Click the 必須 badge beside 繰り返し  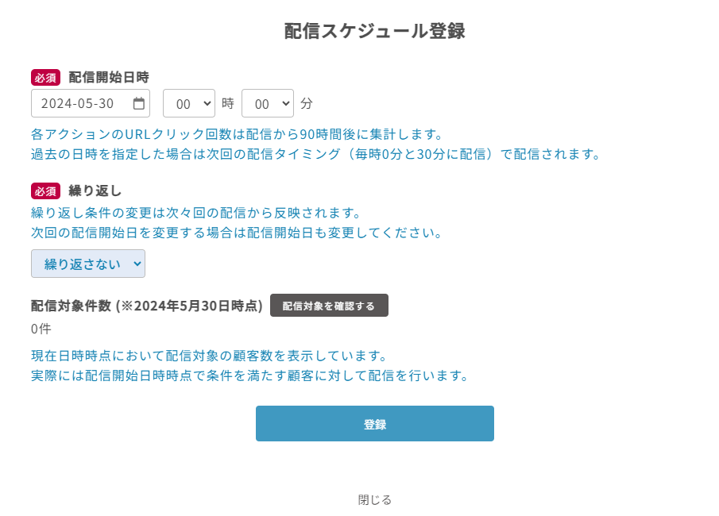tap(45, 191)
